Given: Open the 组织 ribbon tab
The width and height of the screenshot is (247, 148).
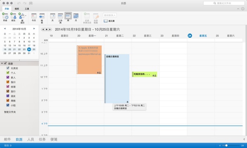Looking at the screenshot, I should point(17,9).
